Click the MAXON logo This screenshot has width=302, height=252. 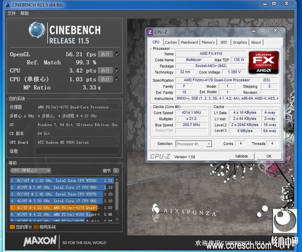[40, 241]
